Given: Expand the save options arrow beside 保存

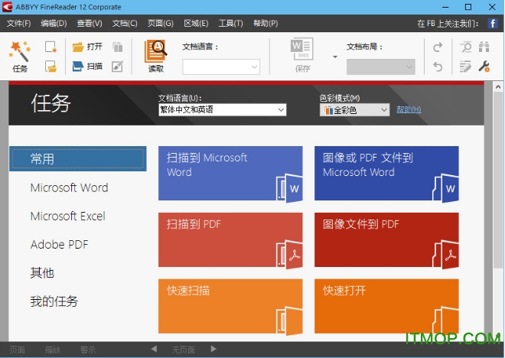Looking at the screenshot, I should point(334,57).
